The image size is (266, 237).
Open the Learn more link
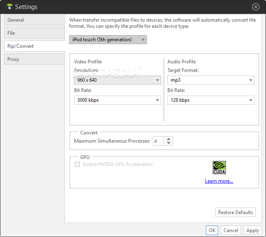219,181
